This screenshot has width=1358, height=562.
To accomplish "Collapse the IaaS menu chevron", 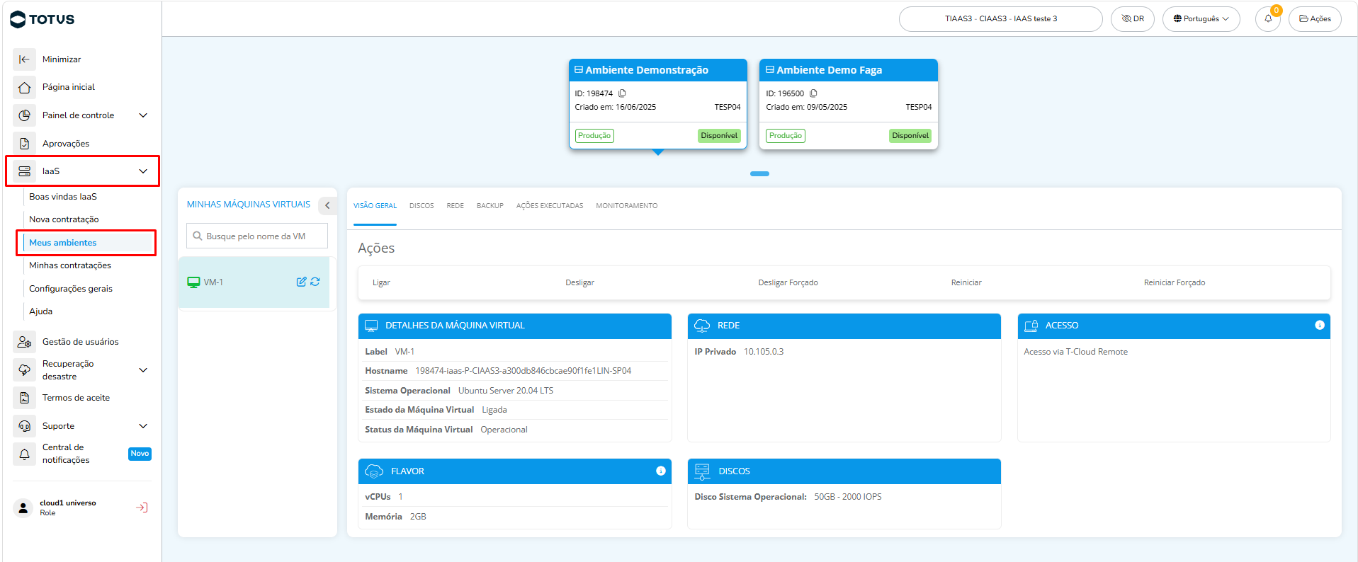I will click(x=143, y=171).
